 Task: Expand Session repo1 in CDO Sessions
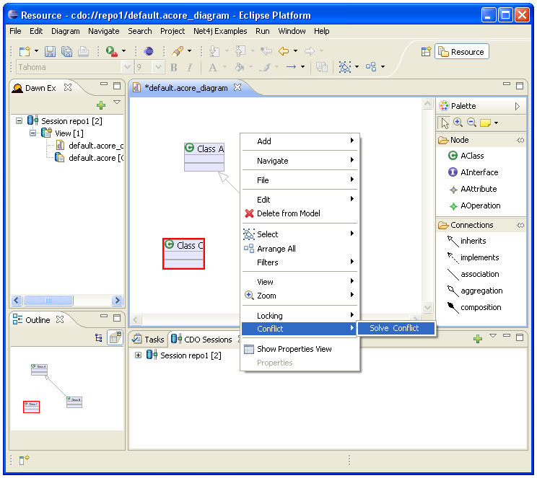coord(138,355)
